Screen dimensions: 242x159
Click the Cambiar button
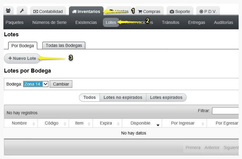click(61, 84)
